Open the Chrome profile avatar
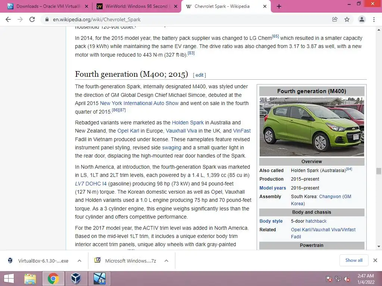This screenshot has width=382, height=286. pos(362,19)
